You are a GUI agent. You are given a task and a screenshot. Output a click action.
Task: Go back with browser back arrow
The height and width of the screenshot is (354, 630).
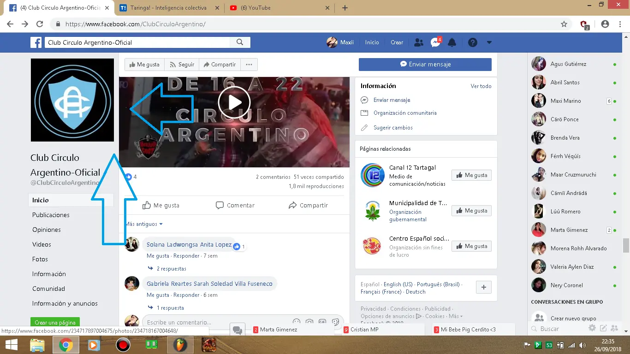10,24
